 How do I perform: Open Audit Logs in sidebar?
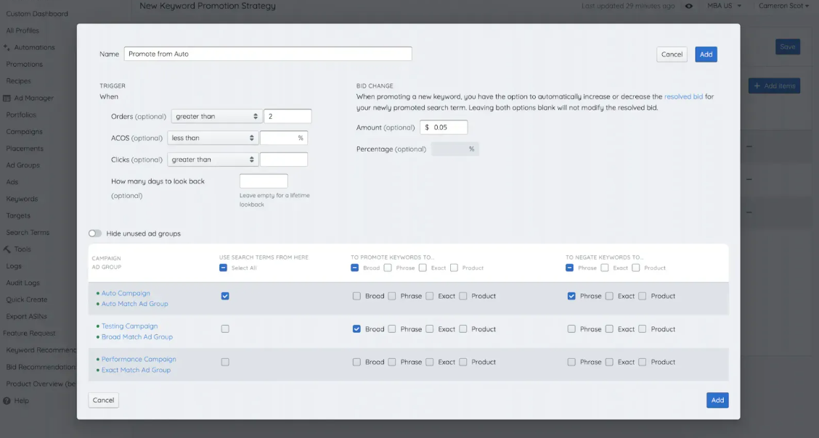point(23,283)
